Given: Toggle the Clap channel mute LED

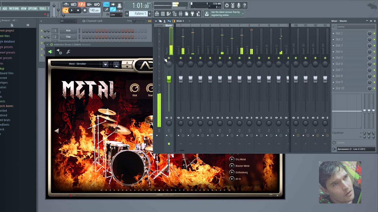Looking at the screenshot, I should [x=41, y=37].
